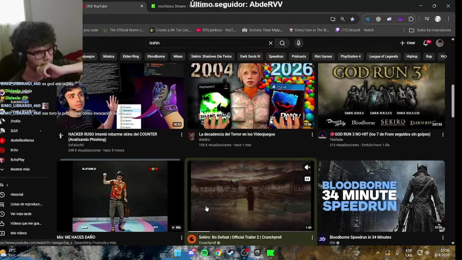462x260 pixels.
Task: Open the Tectonic Titan Malp... bookmark
Action: [x=262, y=30]
